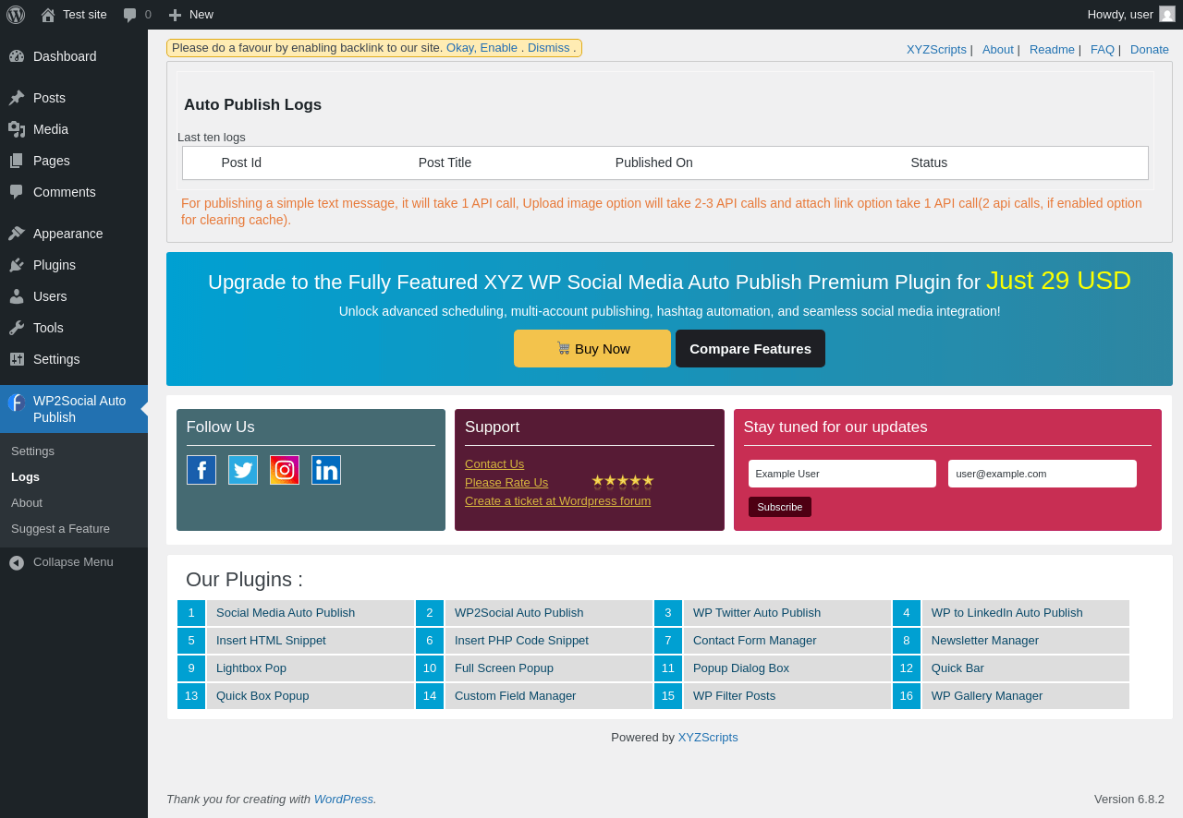The height and width of the screenshot is (818, 1183).
Task: Open WP Gallery Manager plugin link
Action: pyautogui.click(x=987, y=696)
